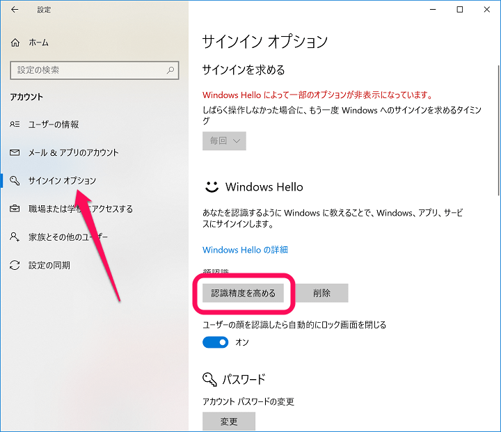The image size is (501, 432).
Task: Click the briefcase icon for 職場または学校
Action: [15, 209]
